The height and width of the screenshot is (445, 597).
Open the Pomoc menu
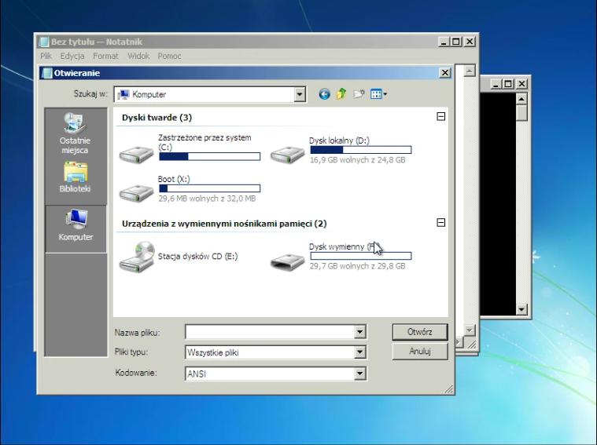click(169, 56)
